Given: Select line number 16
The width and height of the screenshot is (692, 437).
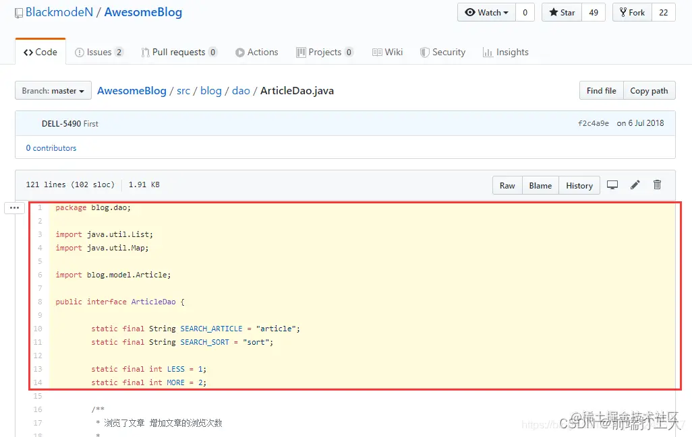Looking at the screenshot, I should pyautogui.click(x=38, y=409).
